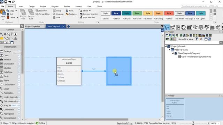Click the Project panel search magnifier
223x125 pixels.
point(221,42)
